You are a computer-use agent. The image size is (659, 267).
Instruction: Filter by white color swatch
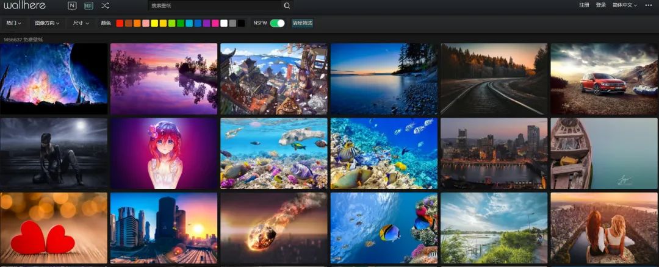point(224,23)
